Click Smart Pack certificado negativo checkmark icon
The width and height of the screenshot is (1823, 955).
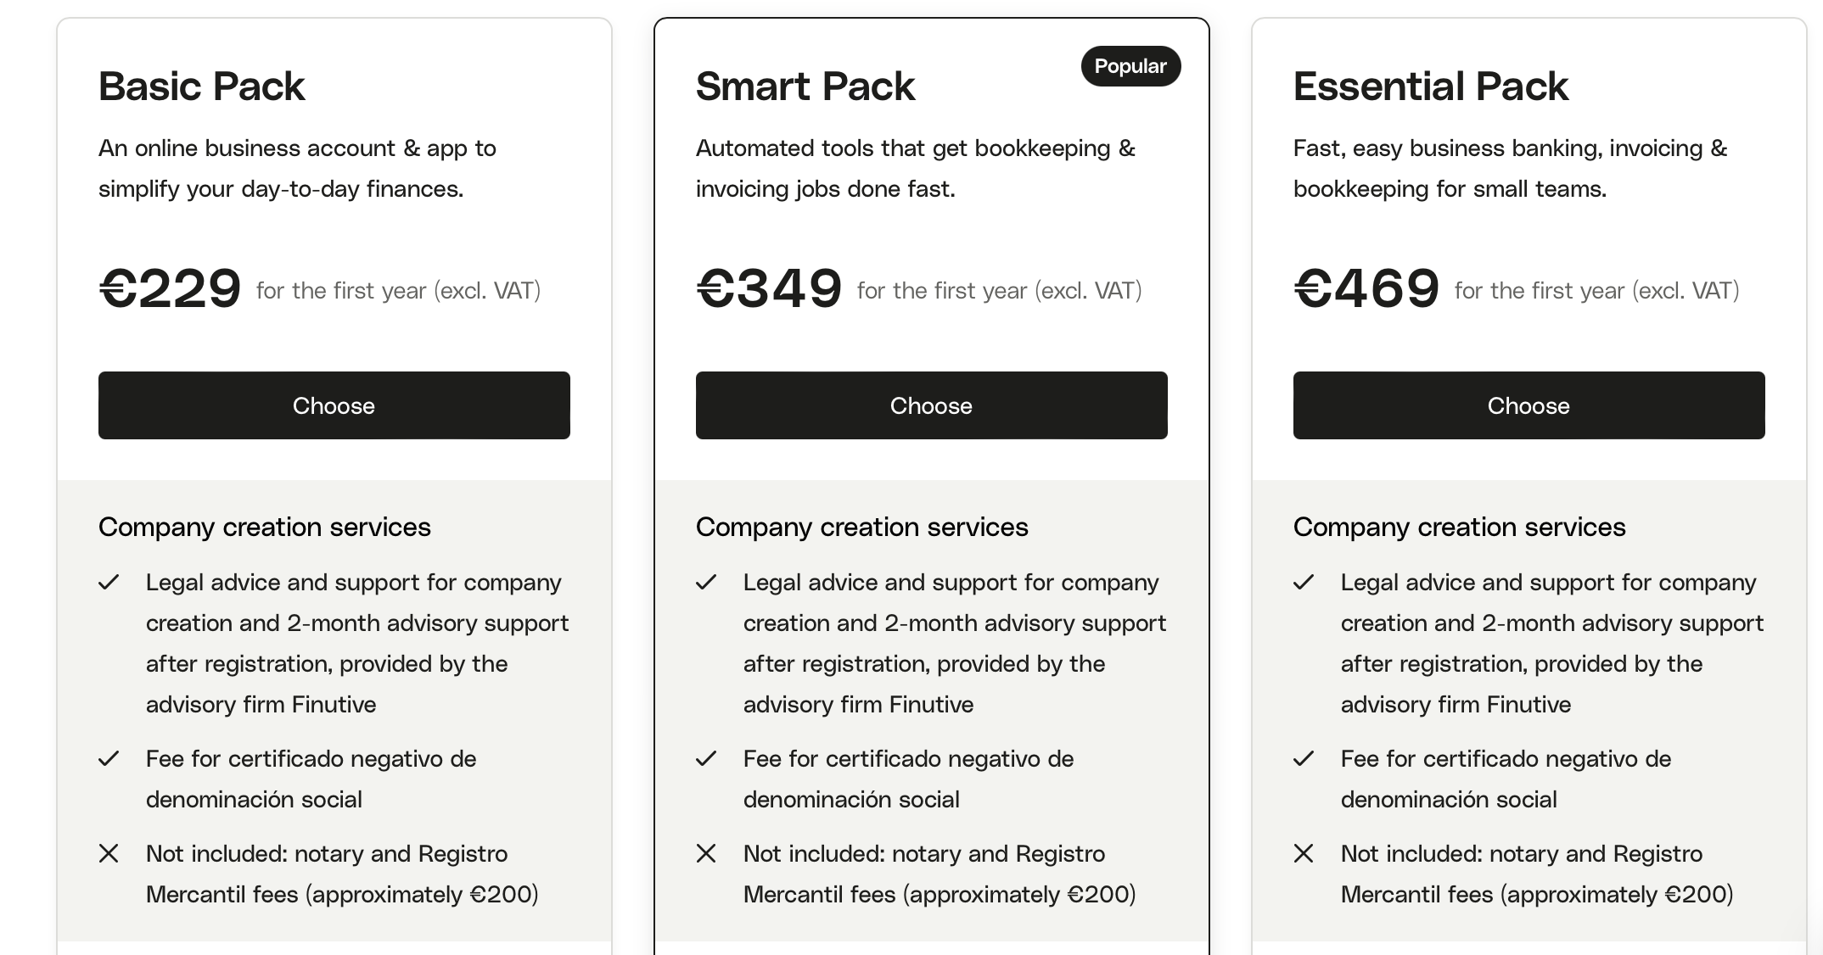pyautogui.click(x=706, y=759)
